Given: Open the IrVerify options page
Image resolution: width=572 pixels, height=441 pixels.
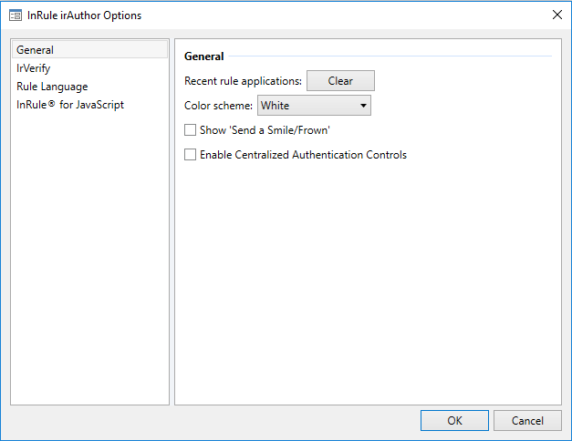Looking at the screenshot, I should click(33, 68).
